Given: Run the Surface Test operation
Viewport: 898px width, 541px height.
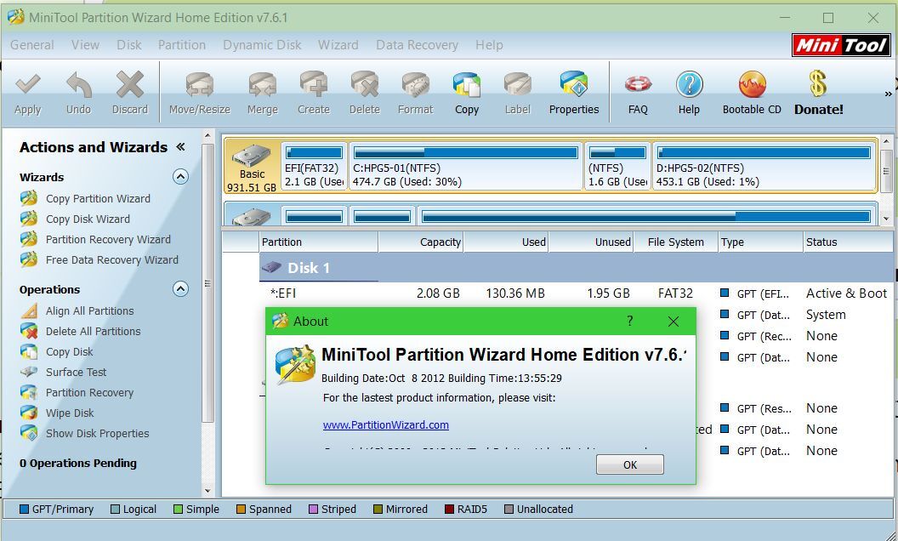Looking at the screenshot, I should point(77,372).
